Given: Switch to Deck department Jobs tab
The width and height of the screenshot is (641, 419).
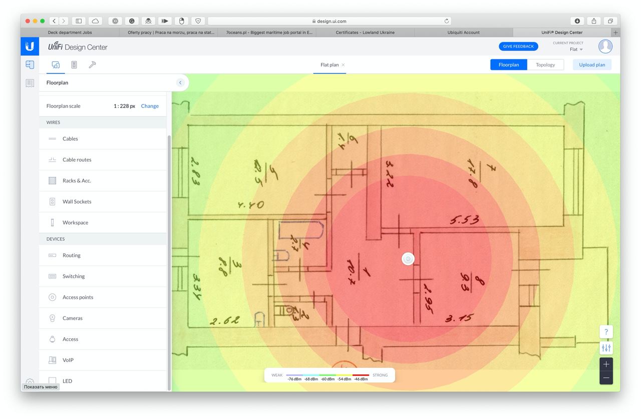Looking at the screenshot, I should click(x=70, y=32).
